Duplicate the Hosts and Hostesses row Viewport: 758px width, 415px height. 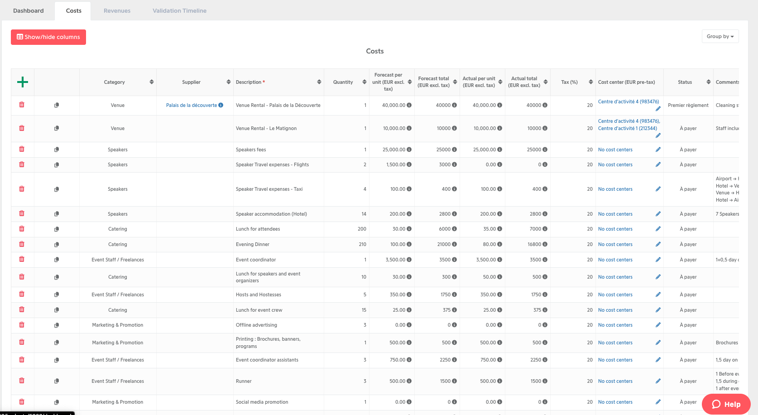click(57, 295)
